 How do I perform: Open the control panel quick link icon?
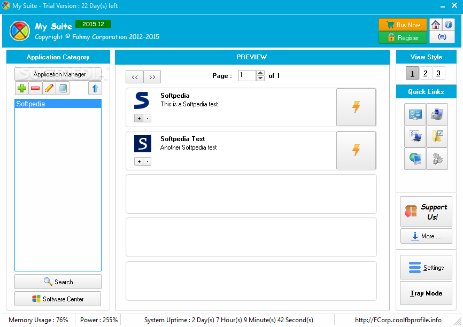(x=415, y=114)
